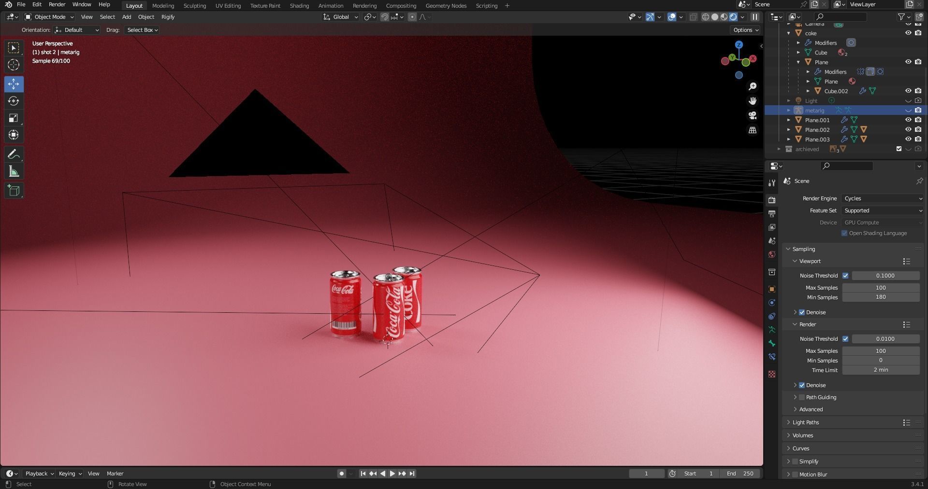The height and width of the screenshot is (489, 928).
Task: Open the Object properties tab
Action: pyautogui.click(x=772, y=289)
